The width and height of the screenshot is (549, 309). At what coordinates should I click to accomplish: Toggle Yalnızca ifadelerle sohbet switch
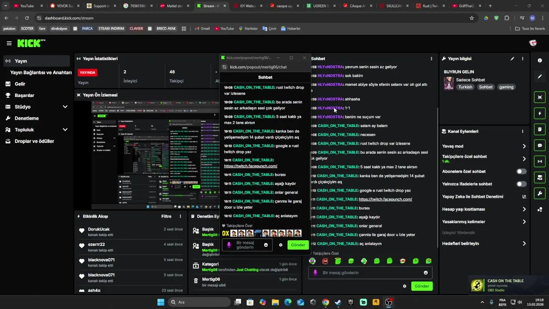coord(521,184)
